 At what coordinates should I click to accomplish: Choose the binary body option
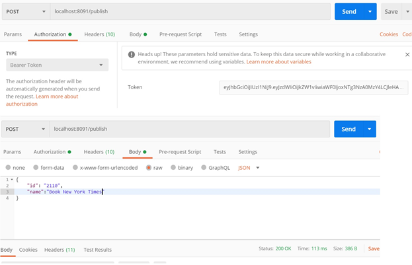[181, 168]
